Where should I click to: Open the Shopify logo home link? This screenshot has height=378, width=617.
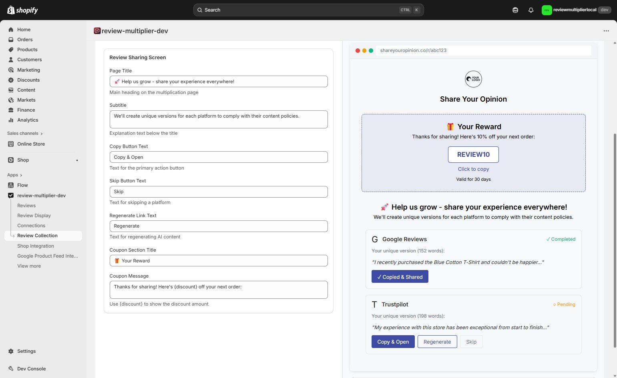[22, 10]
